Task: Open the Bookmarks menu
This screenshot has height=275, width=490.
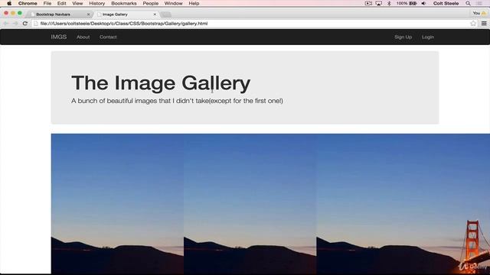Action: pyautogui.click(x=124, y=3)
